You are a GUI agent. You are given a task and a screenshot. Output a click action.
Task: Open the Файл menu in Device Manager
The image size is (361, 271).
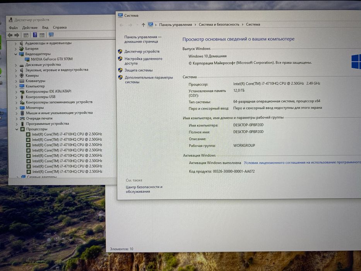tap(14, 27)
